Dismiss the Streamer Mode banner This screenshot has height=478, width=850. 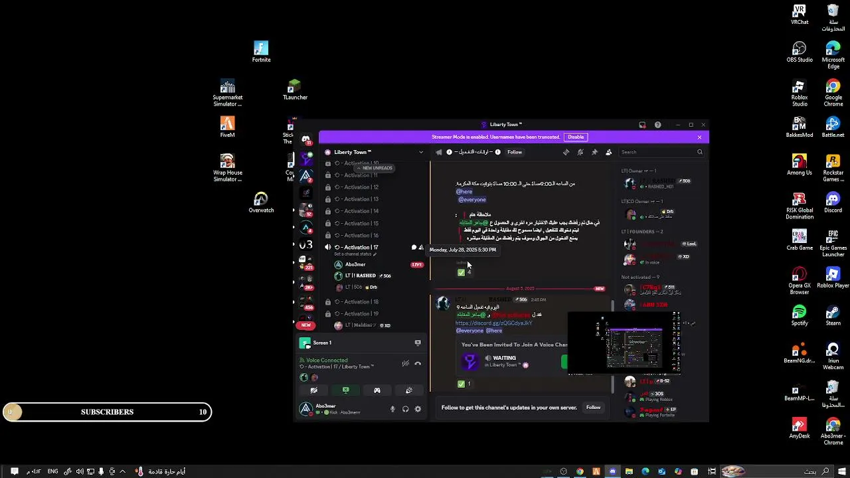699,137
